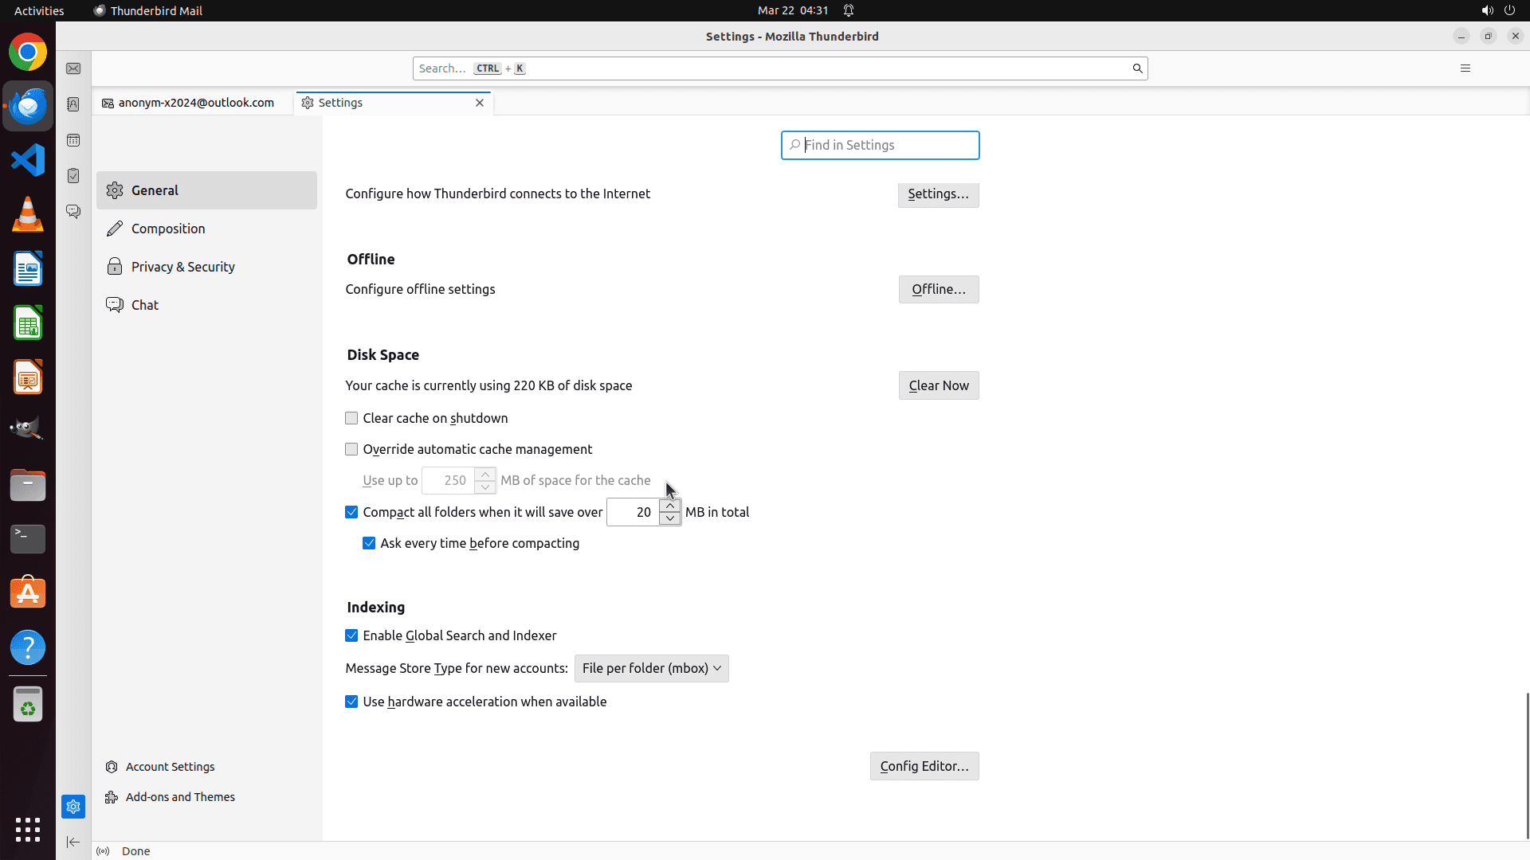
Task: Open the power menu in the top bar
Action: (1509, 10)
